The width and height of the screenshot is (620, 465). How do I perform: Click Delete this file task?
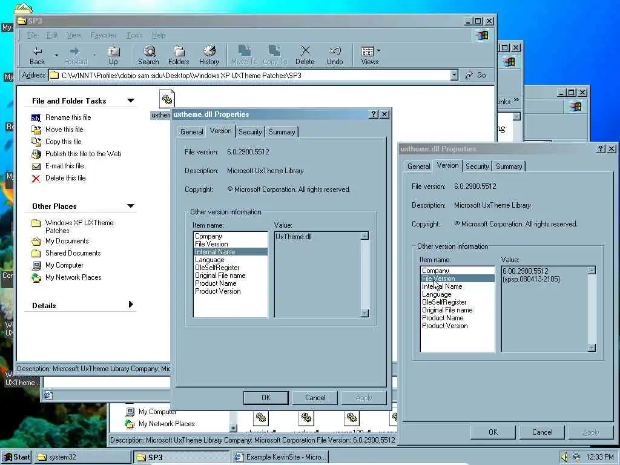[x=65, y=178]
